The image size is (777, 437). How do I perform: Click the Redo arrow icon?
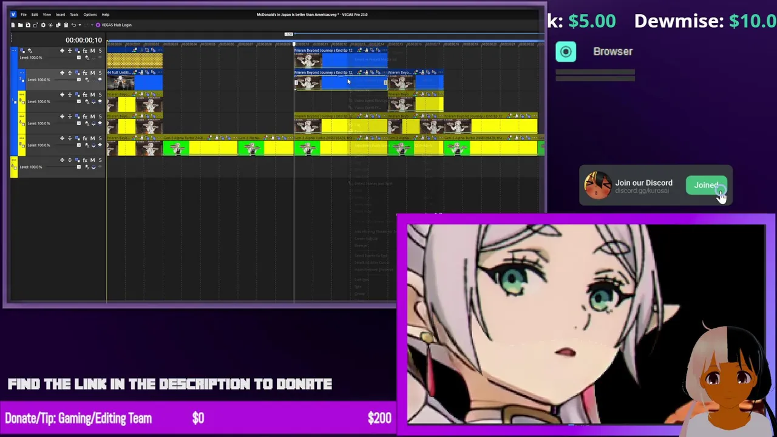pos(86,25)
